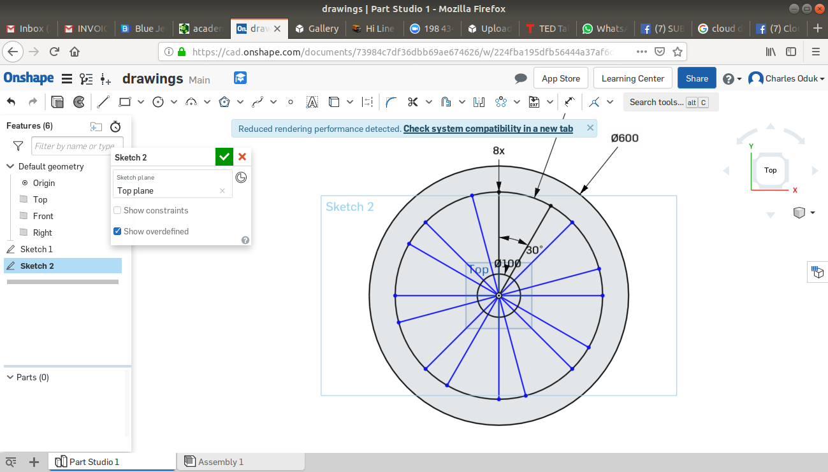Enable Show constraints checkbox
This screenshot has height=472, width=828.
click(x=117, y=211)
